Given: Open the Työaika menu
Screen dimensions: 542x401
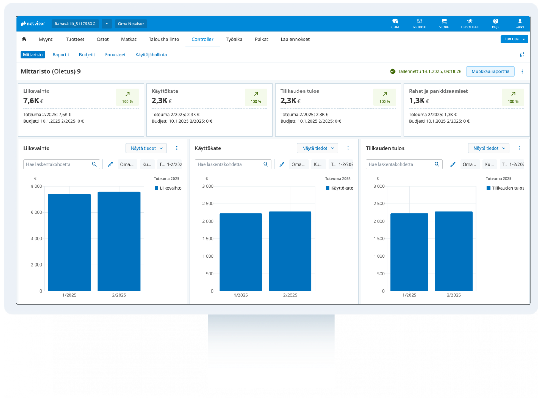Looking at the screenshot, I should [x=234, y=39].
